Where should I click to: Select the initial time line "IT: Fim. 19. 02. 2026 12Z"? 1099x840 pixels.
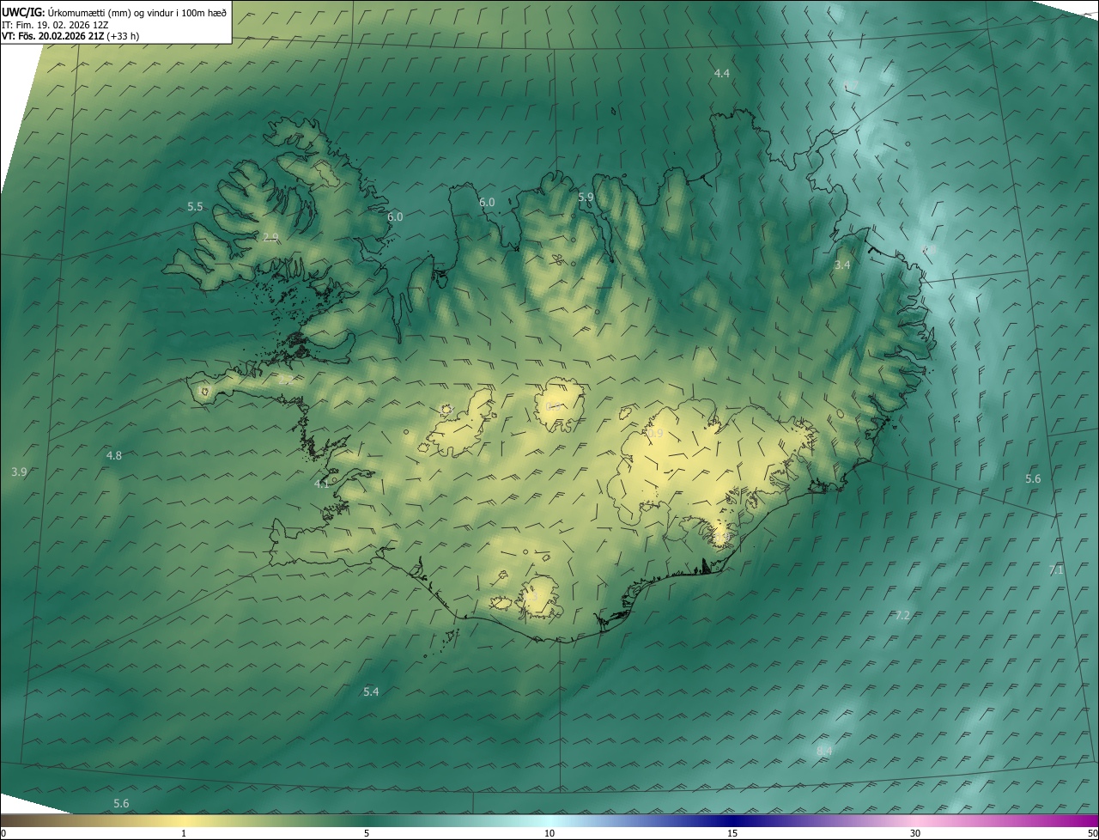[54, 24]
